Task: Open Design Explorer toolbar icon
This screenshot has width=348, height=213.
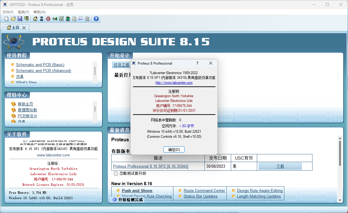Action: click(61, 19)
